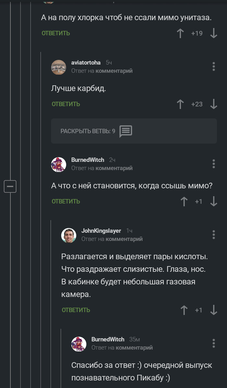Click the speech bubble icon next to РАСКРЫТЬ ВЕТВЬ
Screen dimensions: 227x388
(126, 131)
